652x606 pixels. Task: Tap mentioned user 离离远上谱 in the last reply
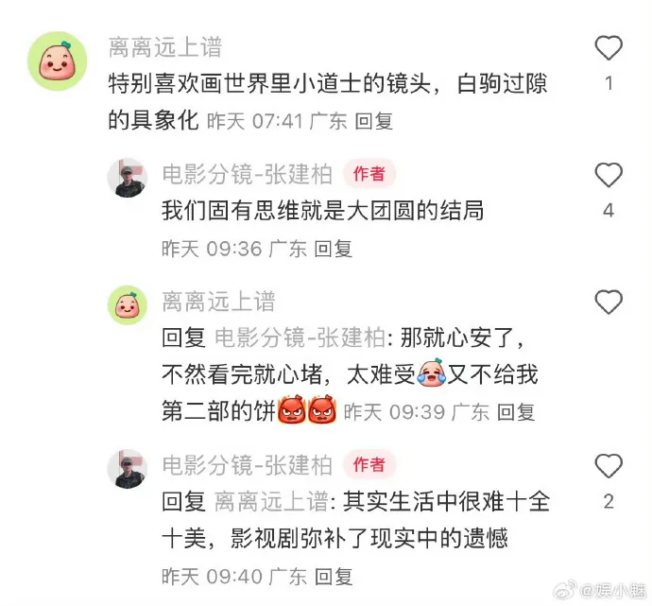[271, 501]
